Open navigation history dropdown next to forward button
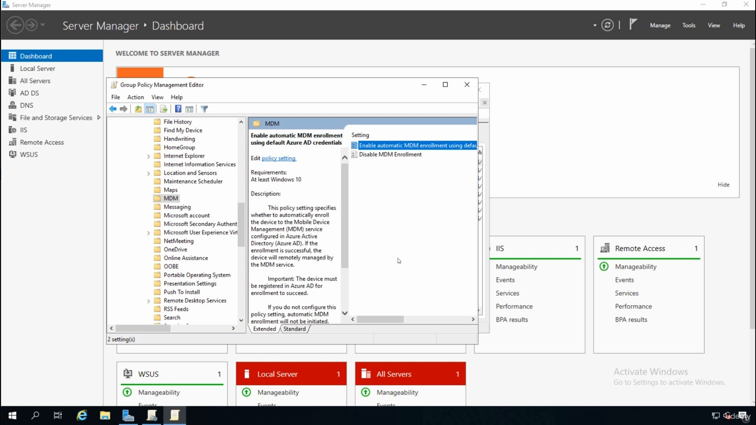This screenshot has height=425, width=756. [x=43, y=25]
